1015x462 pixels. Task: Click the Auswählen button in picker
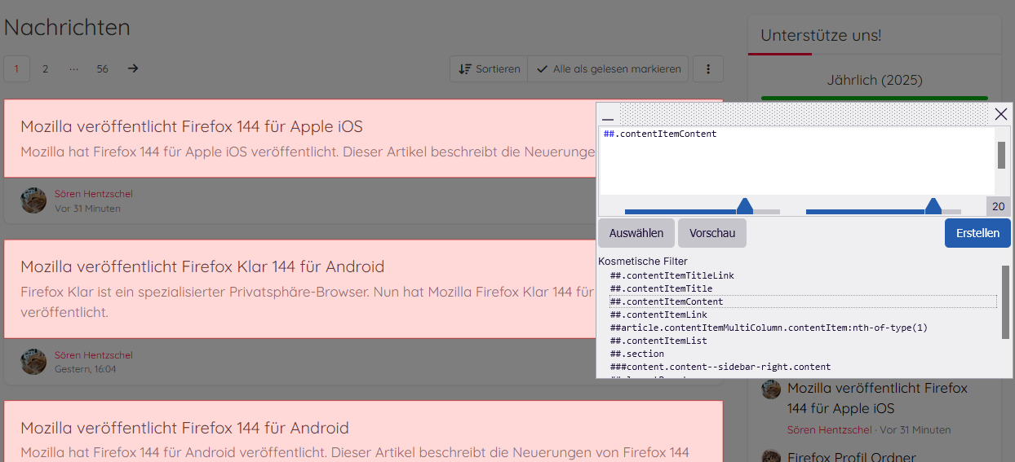(636, 233)
